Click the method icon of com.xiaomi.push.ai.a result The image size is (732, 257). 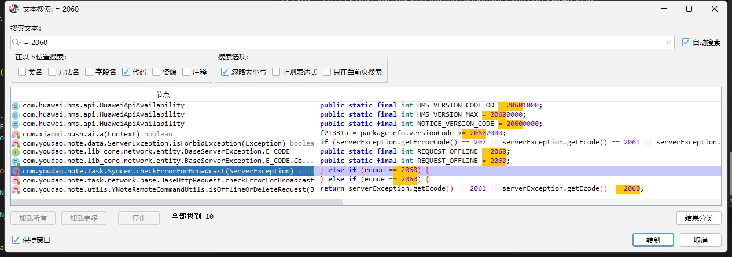(x=16, y=134)
